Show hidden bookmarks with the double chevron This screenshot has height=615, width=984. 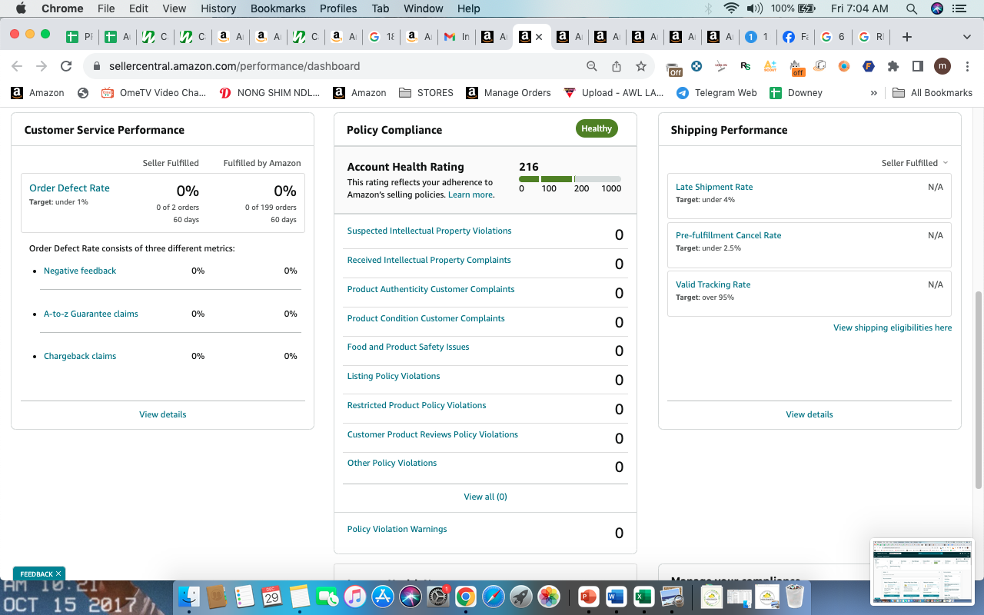[873, 93]
